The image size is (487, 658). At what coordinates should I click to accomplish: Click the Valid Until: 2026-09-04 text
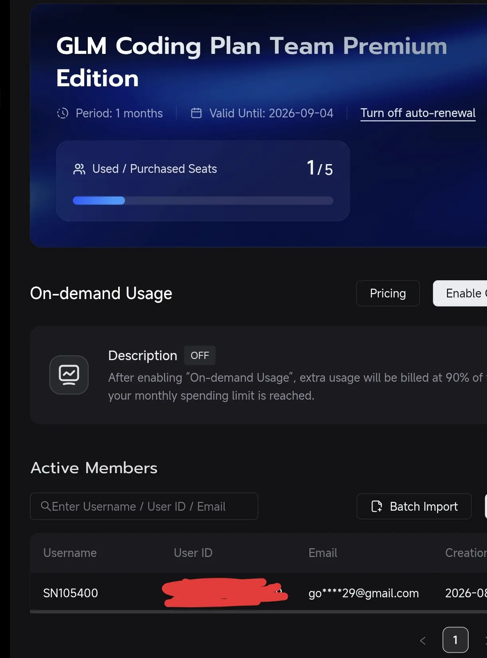tap(271, 113)
